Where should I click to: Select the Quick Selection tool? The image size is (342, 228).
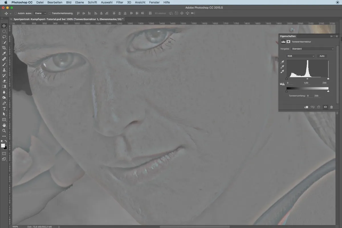coord(4,42)
